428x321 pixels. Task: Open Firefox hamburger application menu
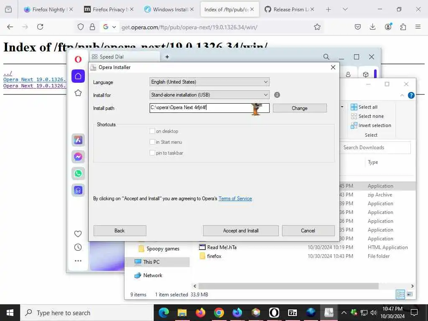pyautogui.click(x=418, y=27)
